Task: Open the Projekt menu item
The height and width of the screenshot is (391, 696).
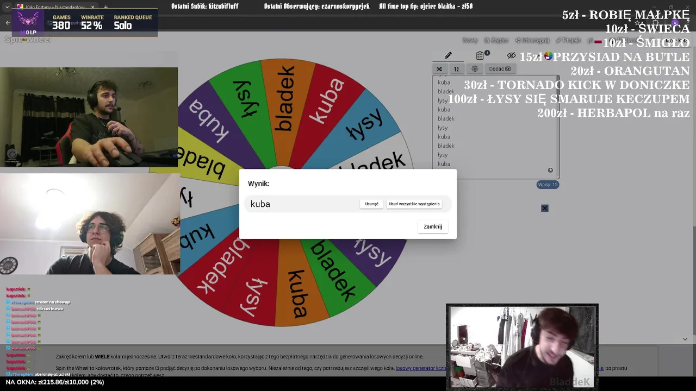Action: [x=568, y=40]
